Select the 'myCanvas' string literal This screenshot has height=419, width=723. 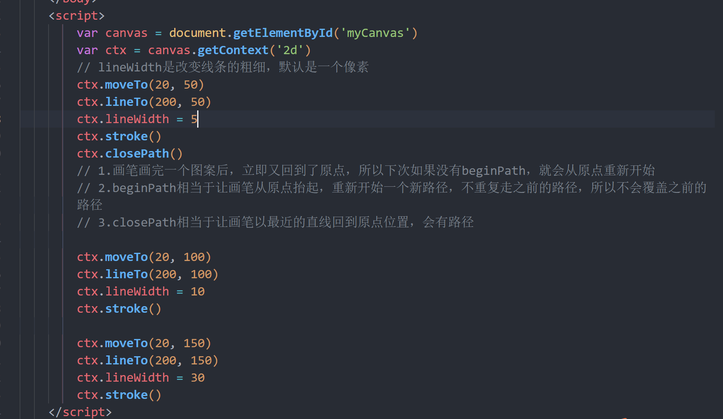(375, 33)
